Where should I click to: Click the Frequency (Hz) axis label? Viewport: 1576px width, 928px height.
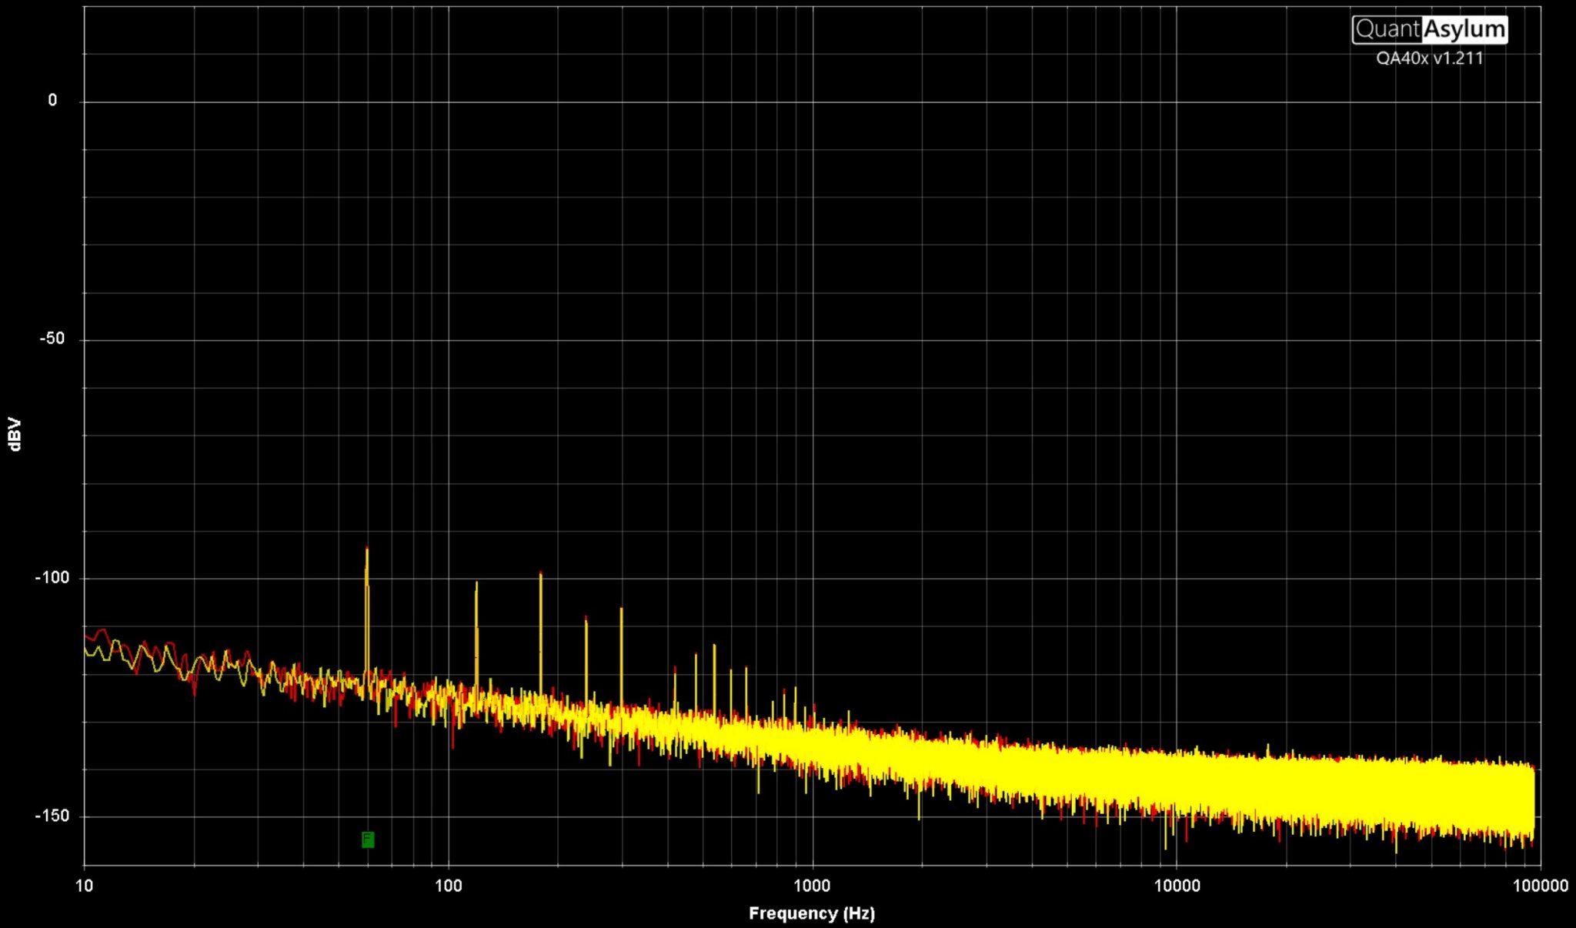812,913
